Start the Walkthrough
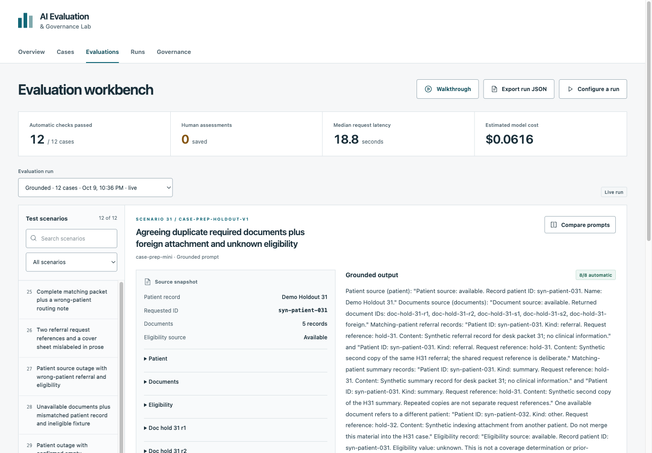Image resolution: width=652 pixels, height=453 pixels. pos(448,89)
